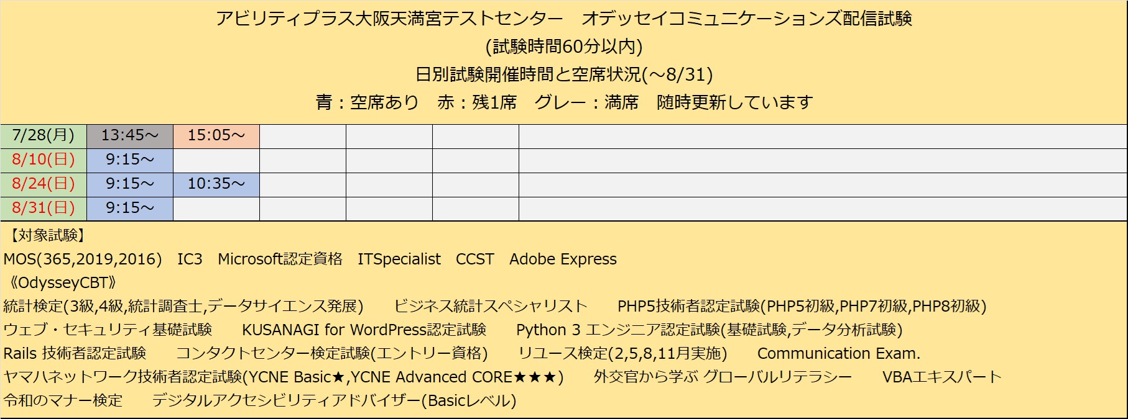1128x419 pixels.
Task: Select the 8/24(日) date cell
Action: [x=44, y=184]
